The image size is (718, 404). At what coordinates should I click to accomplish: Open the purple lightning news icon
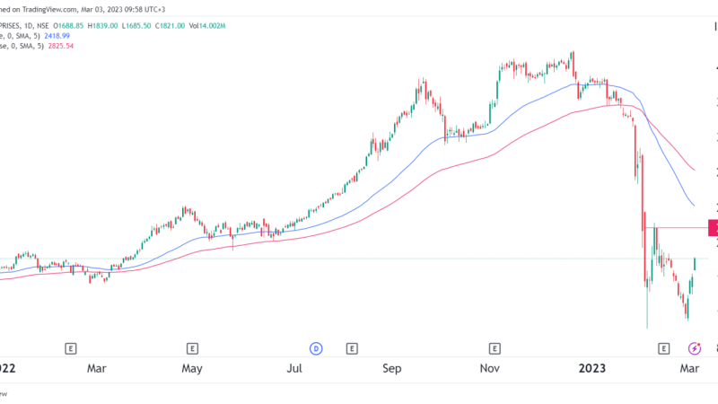pos(694,347)
